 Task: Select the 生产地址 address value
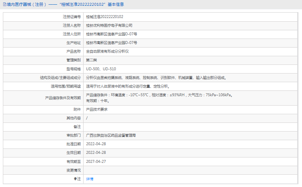coord(111,43)
